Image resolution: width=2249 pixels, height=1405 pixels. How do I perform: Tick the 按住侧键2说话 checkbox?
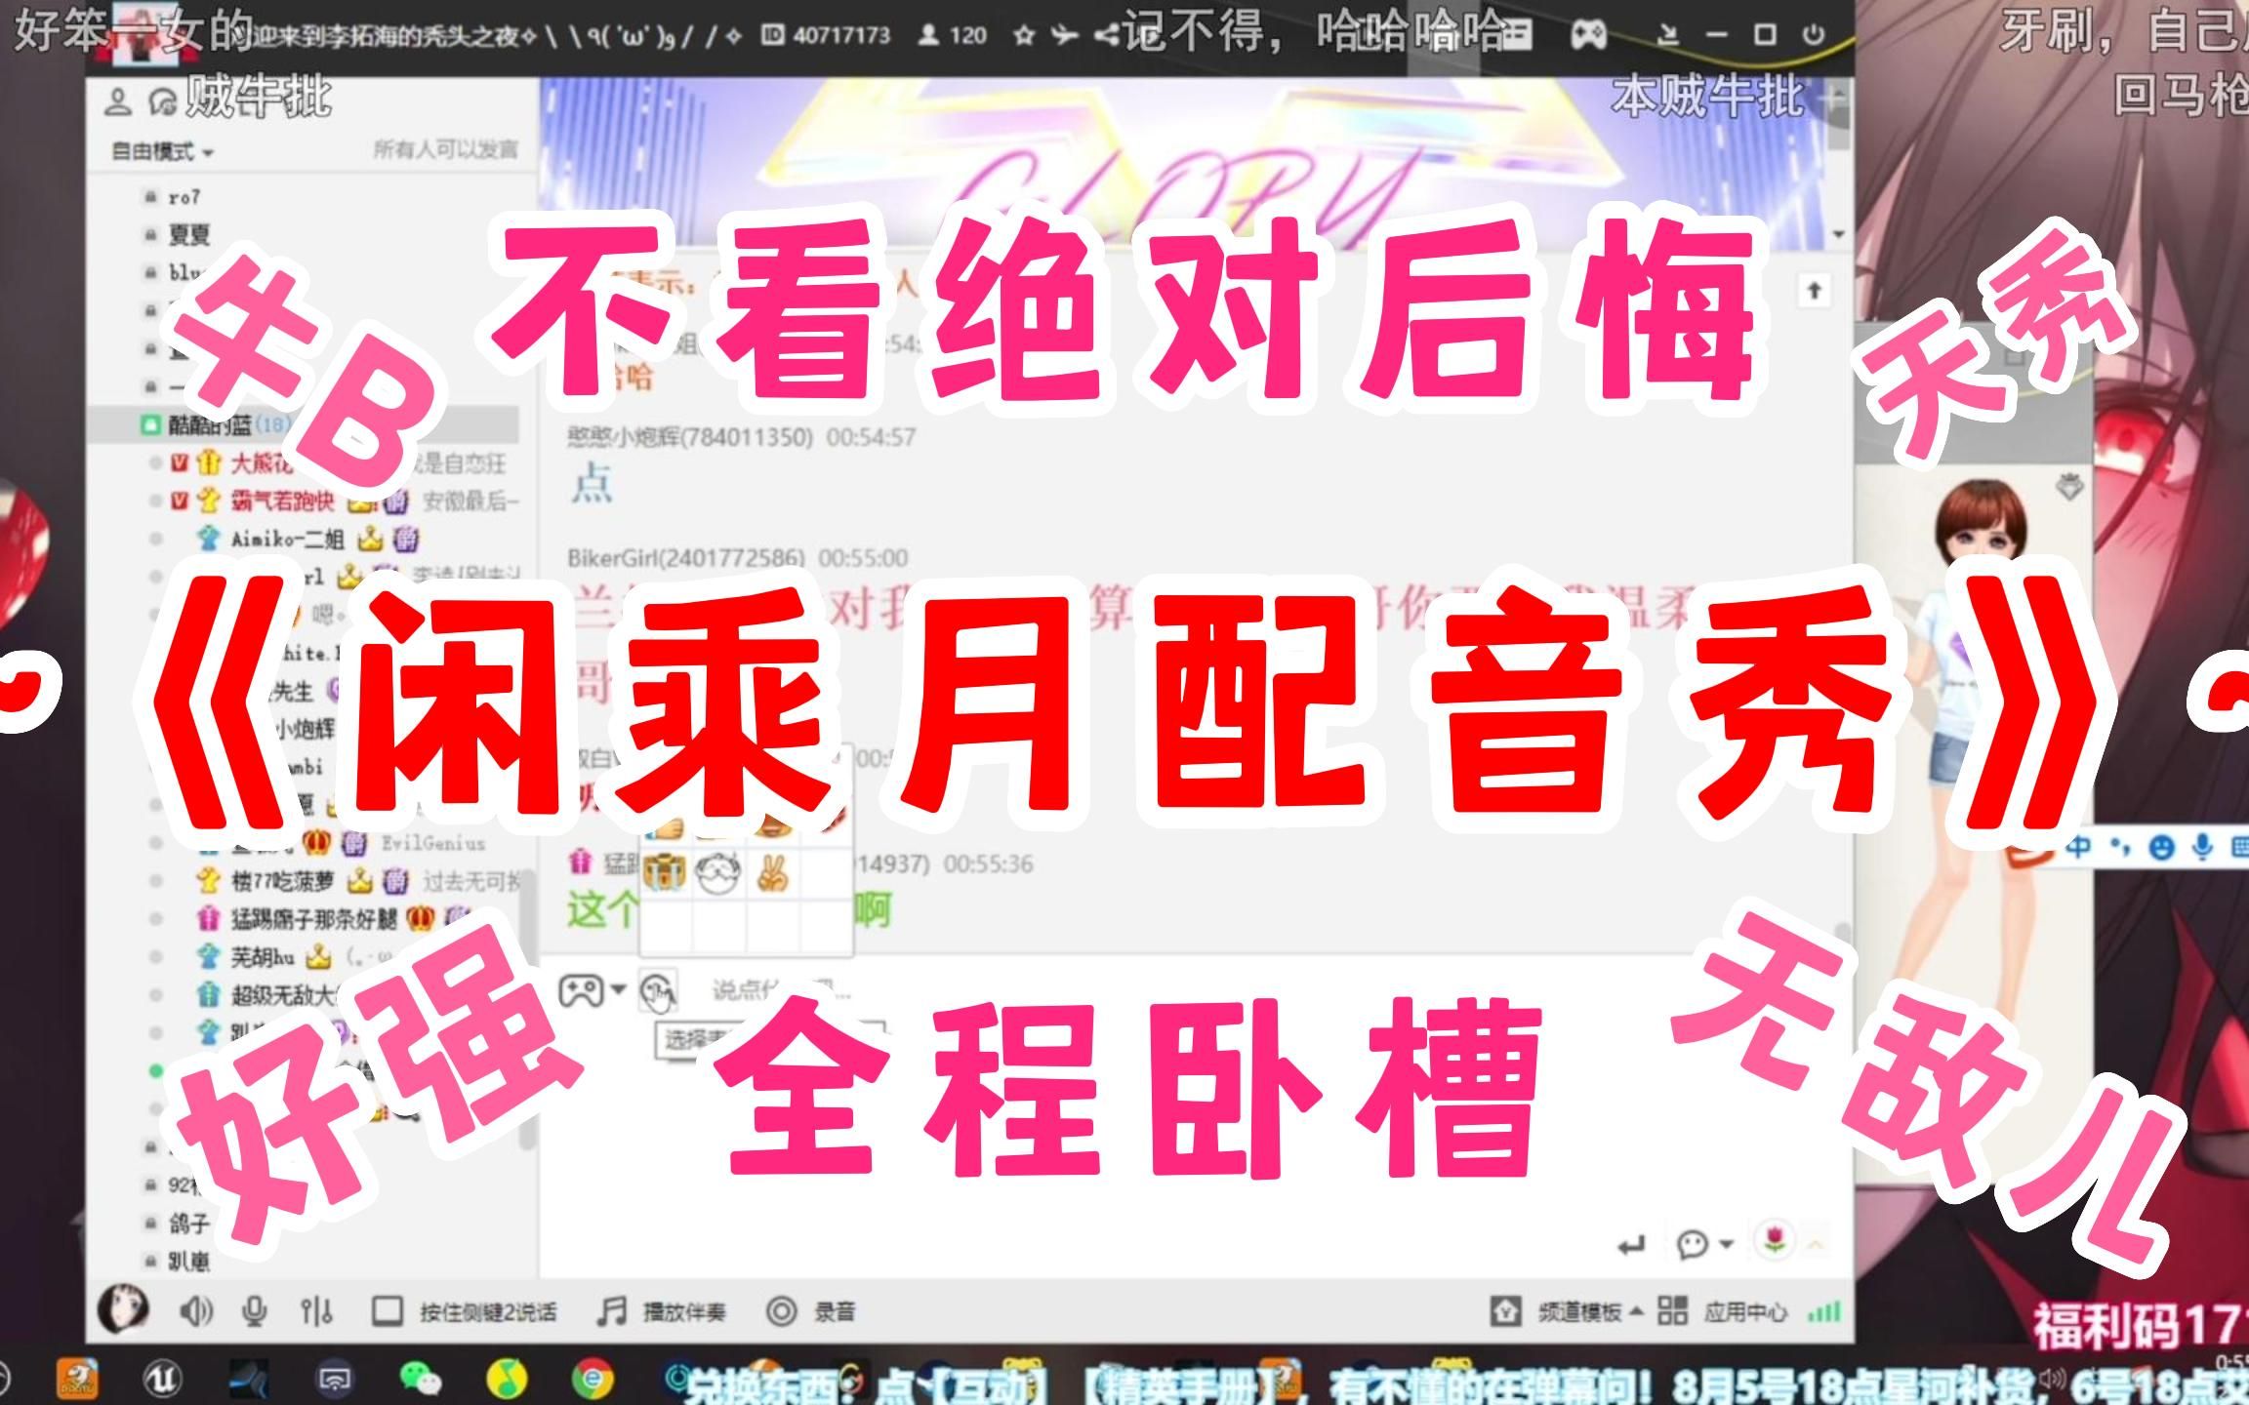[x=388, y=1311]
